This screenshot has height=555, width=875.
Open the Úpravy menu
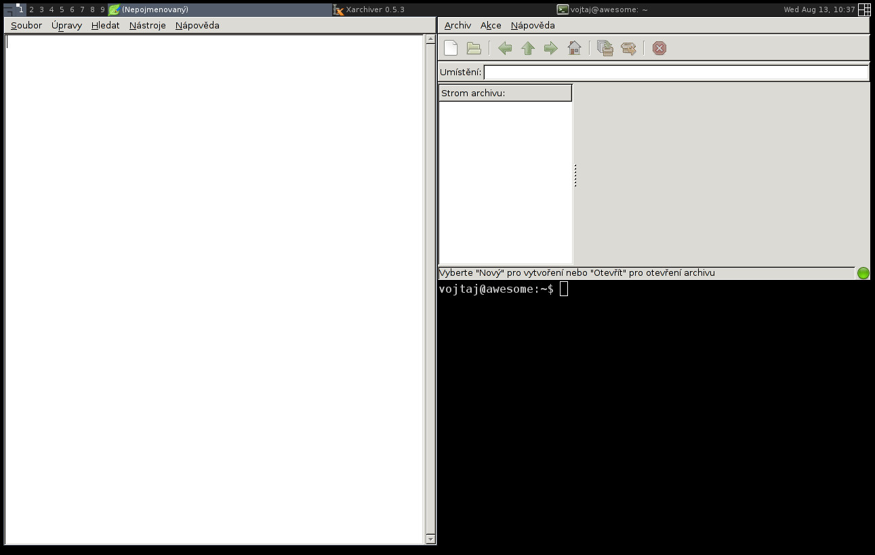[x=66, y=26]
